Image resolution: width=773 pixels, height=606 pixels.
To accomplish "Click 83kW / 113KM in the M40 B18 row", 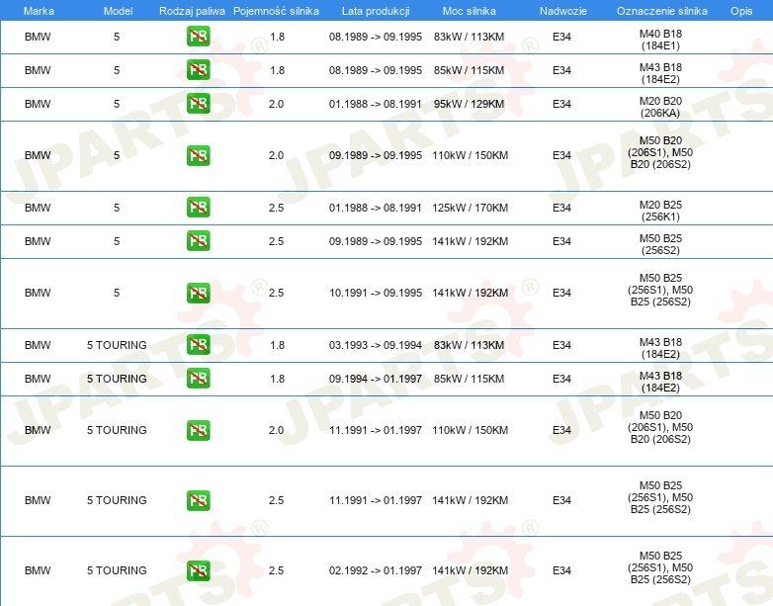I will pyautogui.click(x=469, y=37).
